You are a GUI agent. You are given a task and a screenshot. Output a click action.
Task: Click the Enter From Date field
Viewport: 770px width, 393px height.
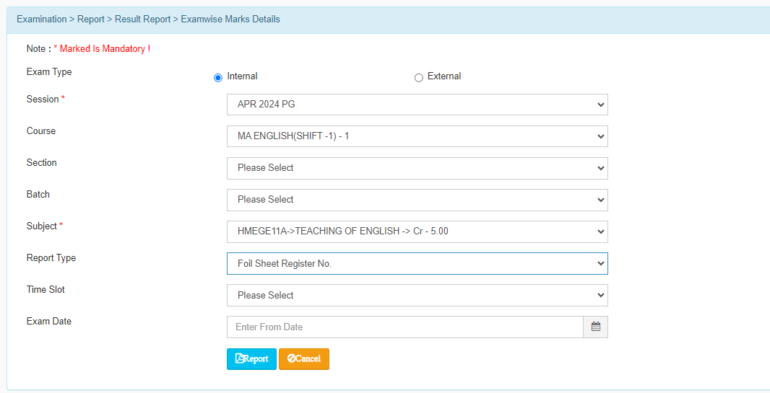click(x=405, y=327)
